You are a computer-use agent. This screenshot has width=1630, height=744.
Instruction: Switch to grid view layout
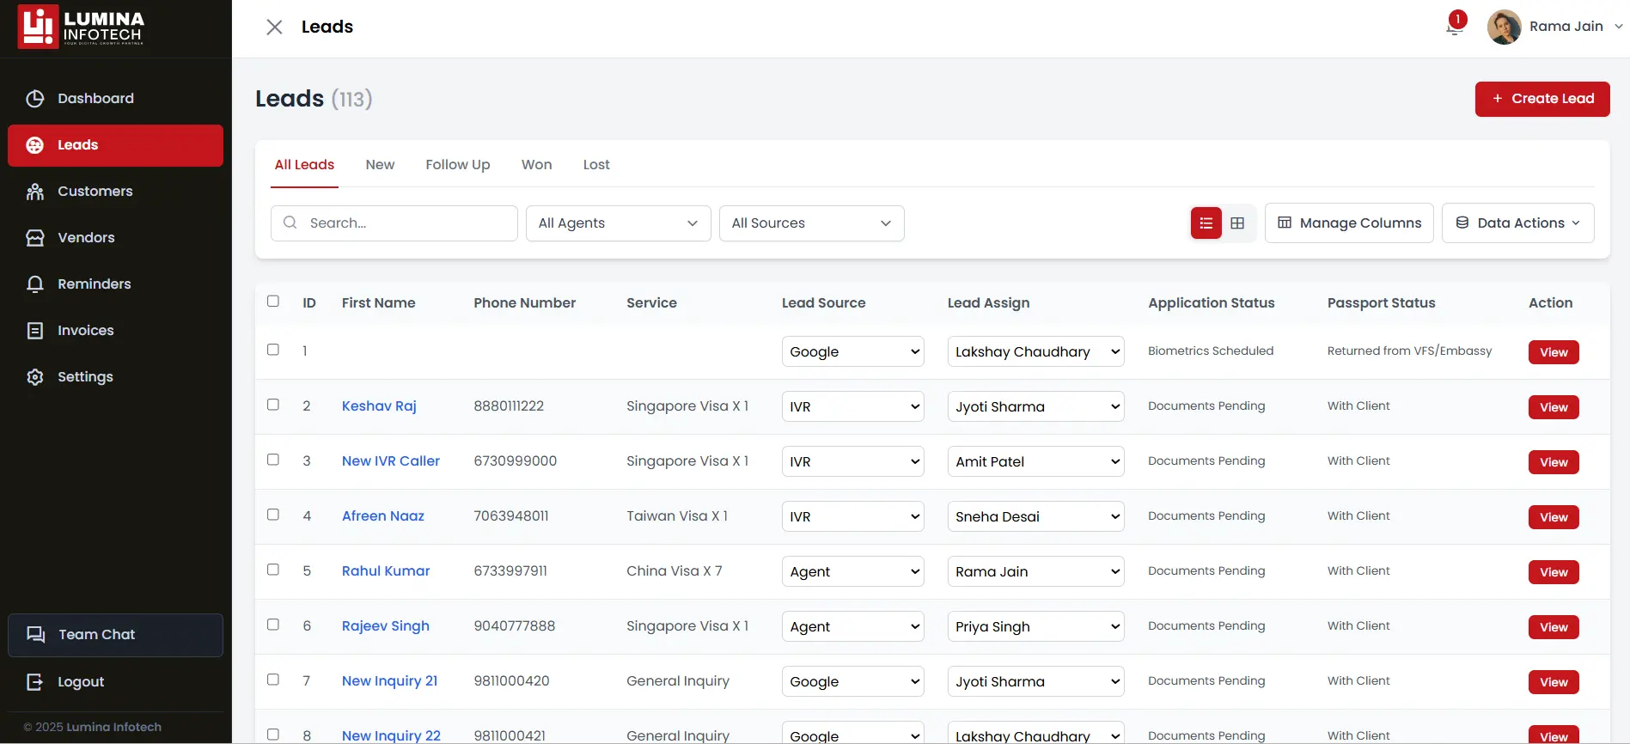point(1237,223)
